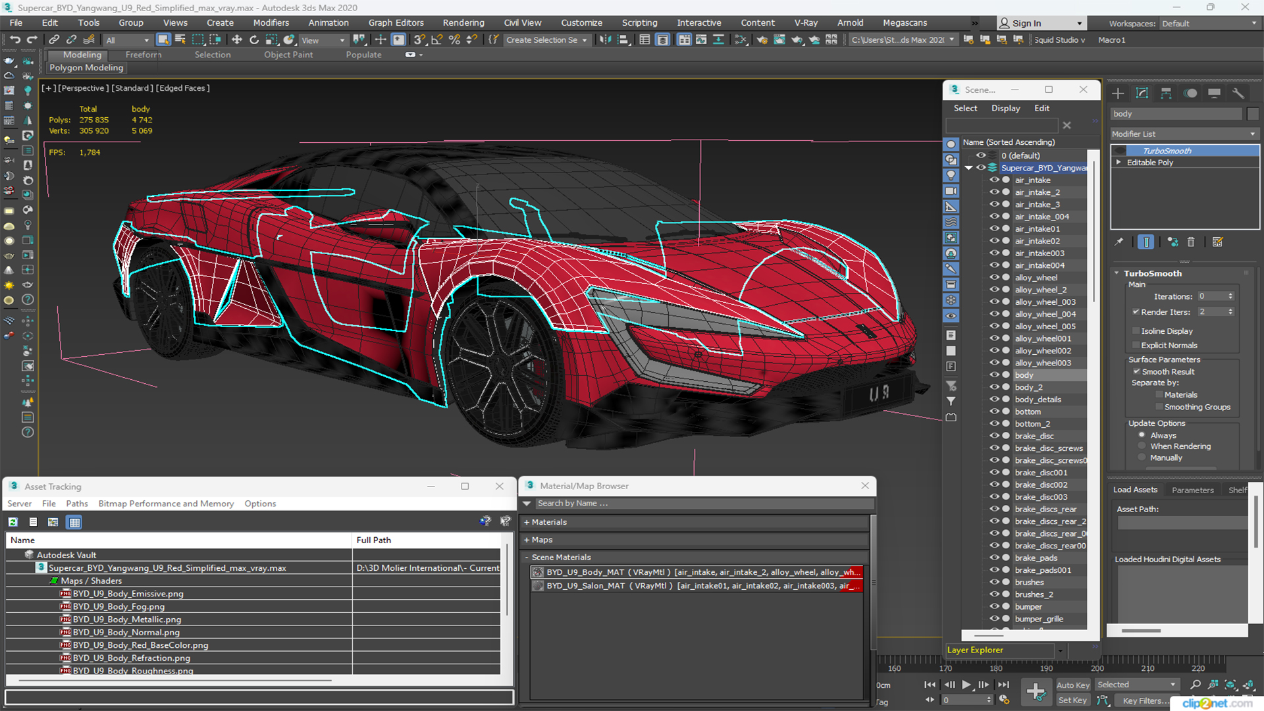Enable the Explicit Normals checkbox
The height and width of the screenshot is (711, 1264).
[x=1136, y=345]
